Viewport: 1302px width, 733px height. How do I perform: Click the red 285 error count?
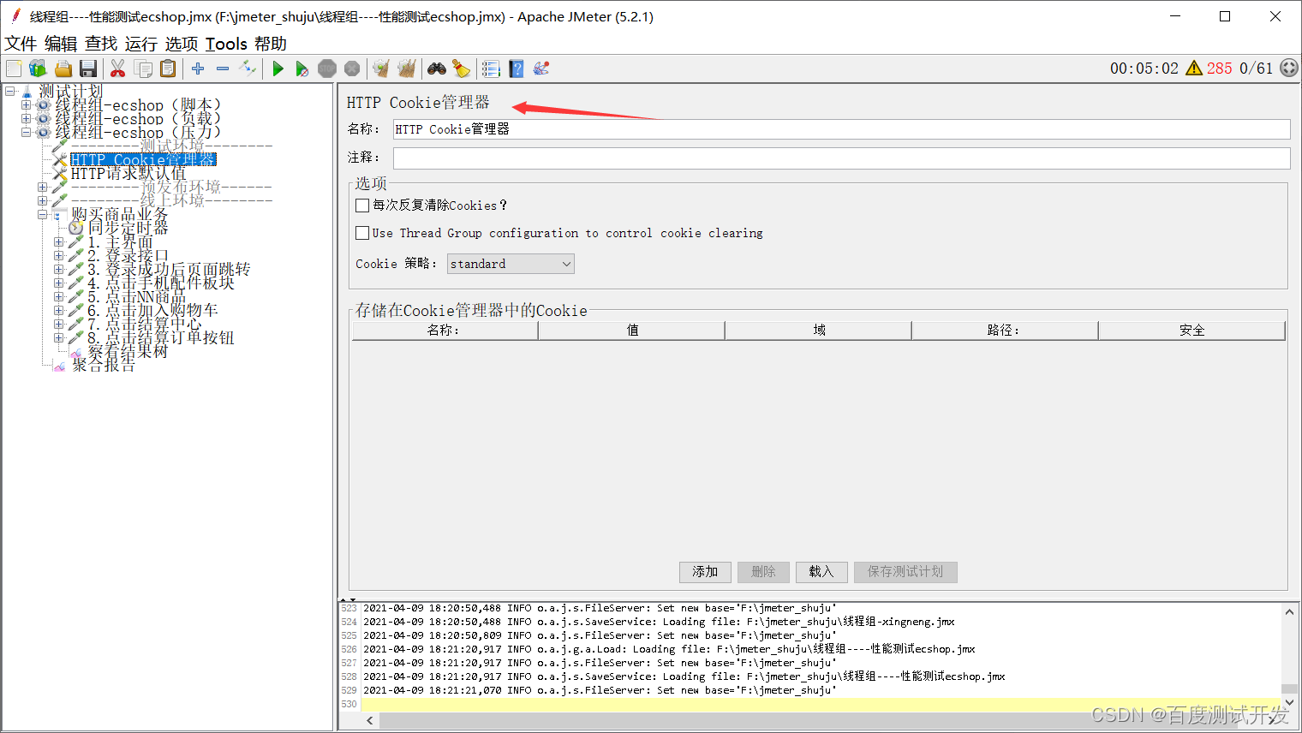[1219, 69]
